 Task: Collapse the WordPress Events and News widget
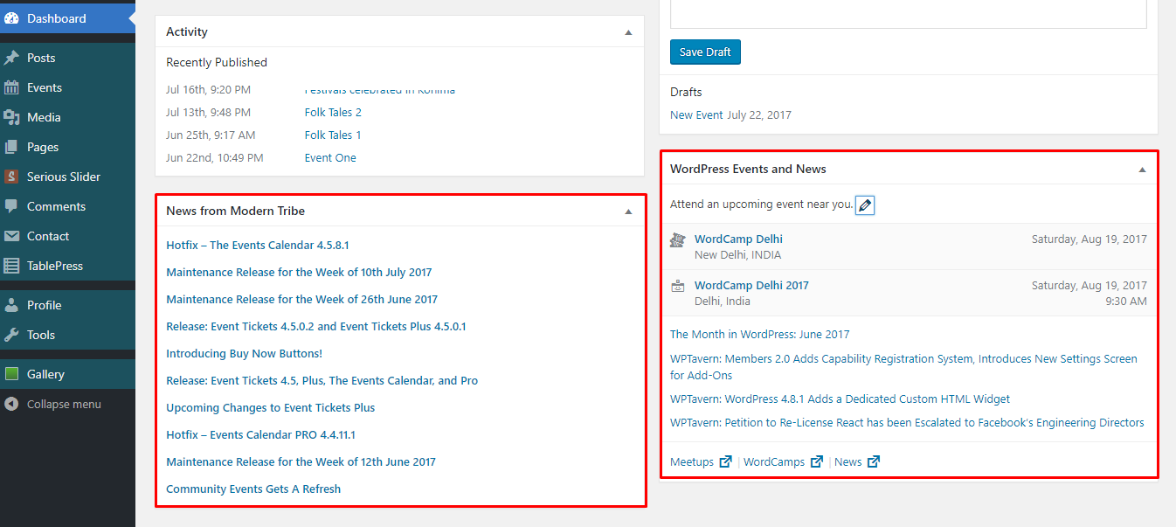[x=1142, y=170]
